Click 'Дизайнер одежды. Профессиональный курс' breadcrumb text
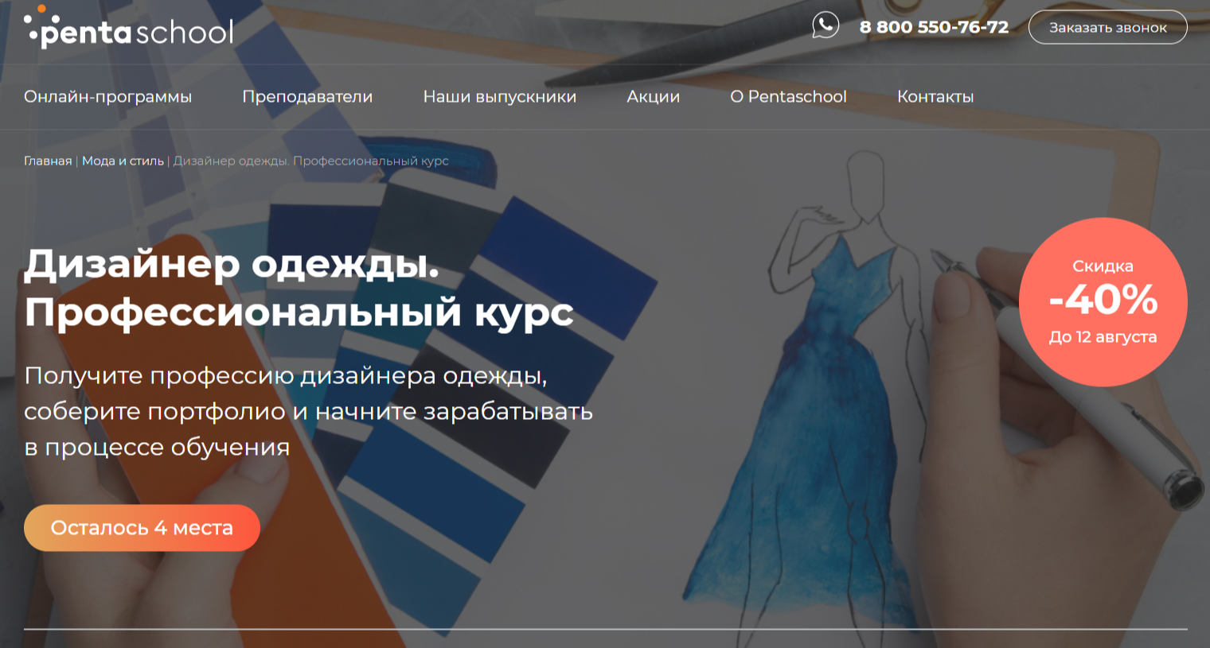Screen dimensions: 1210x648 point(311,161)
